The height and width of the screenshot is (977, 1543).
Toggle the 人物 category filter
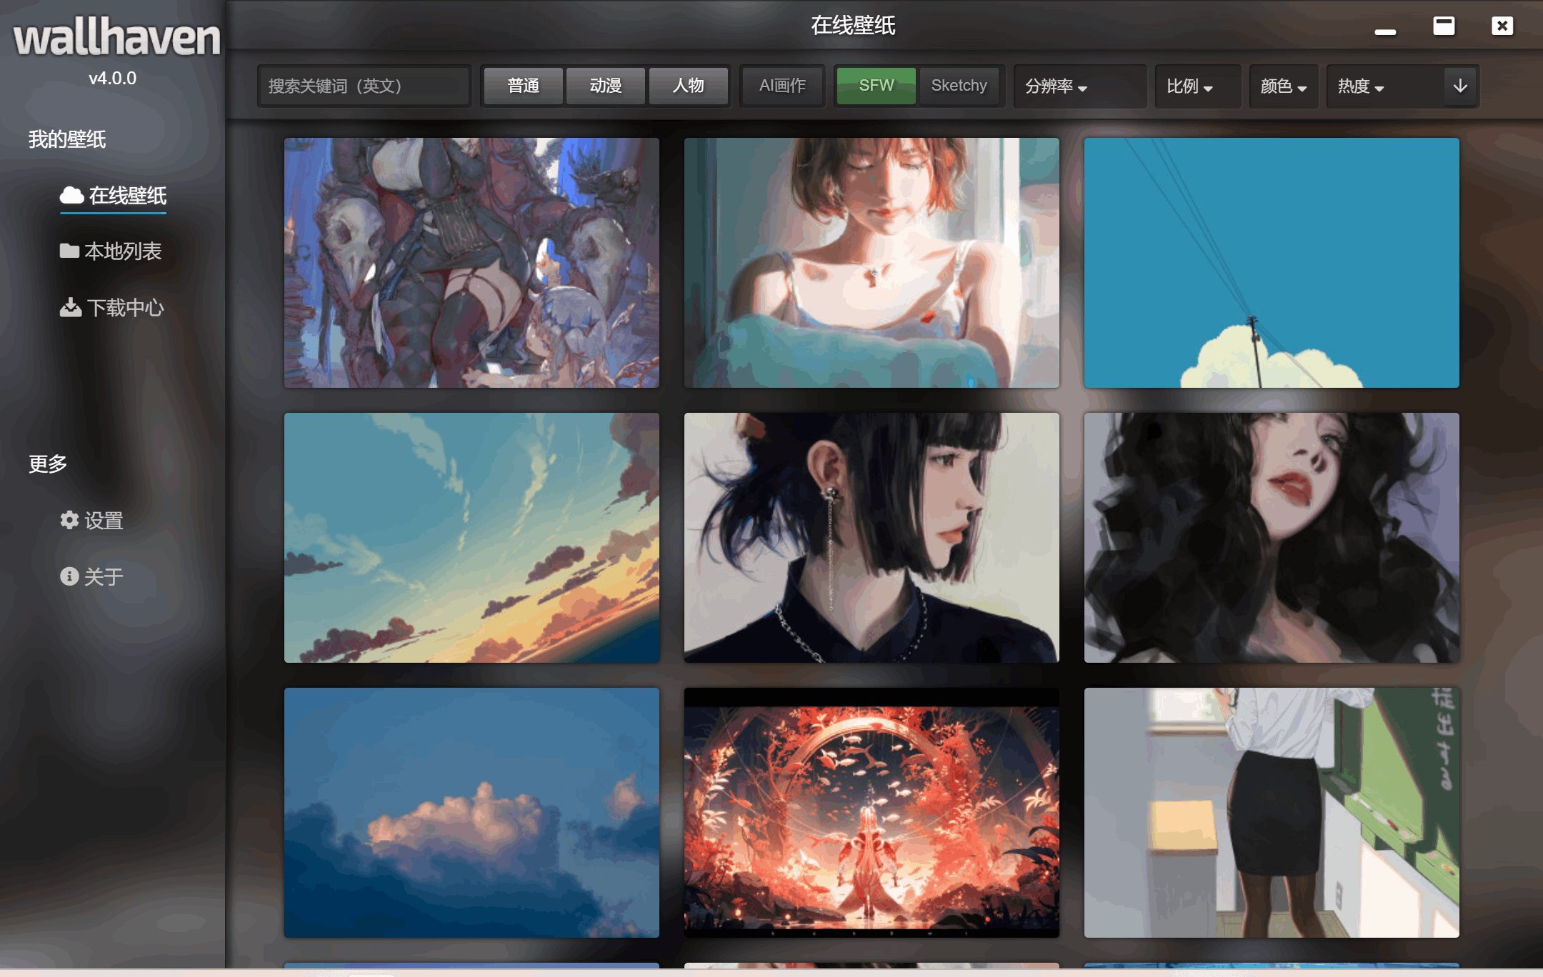tap(688, 86)
